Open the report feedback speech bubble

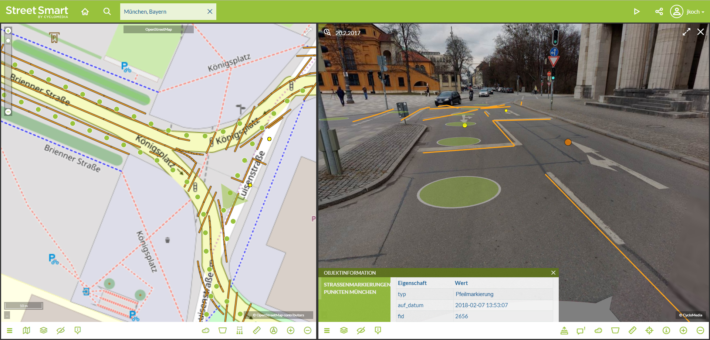click(x=581, y=330)
